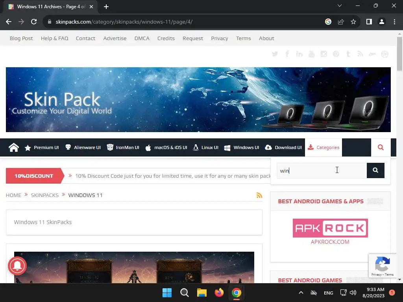Open the Help & FAQ link
Viewport: 403px width, 302px height.
click(x=54, y=38)
